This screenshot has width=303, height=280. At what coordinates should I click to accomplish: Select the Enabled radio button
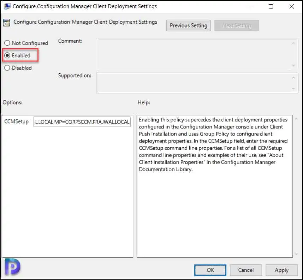pos(7,56)
